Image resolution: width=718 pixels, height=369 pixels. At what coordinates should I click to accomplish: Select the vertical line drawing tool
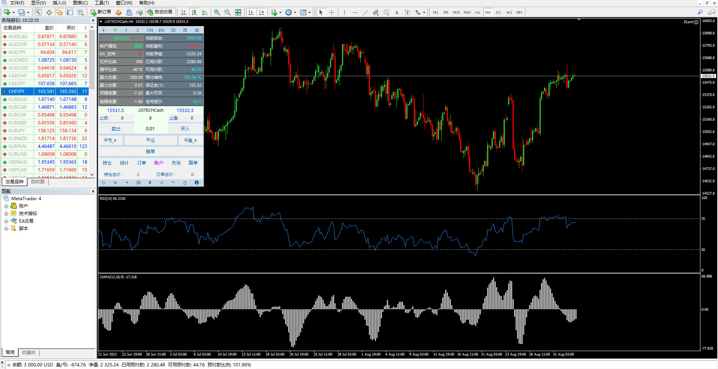pos(344,12)
